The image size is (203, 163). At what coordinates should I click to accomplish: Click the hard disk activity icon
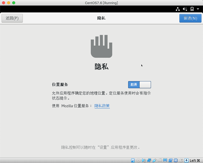pyautogui.click(x=133, y=160)
